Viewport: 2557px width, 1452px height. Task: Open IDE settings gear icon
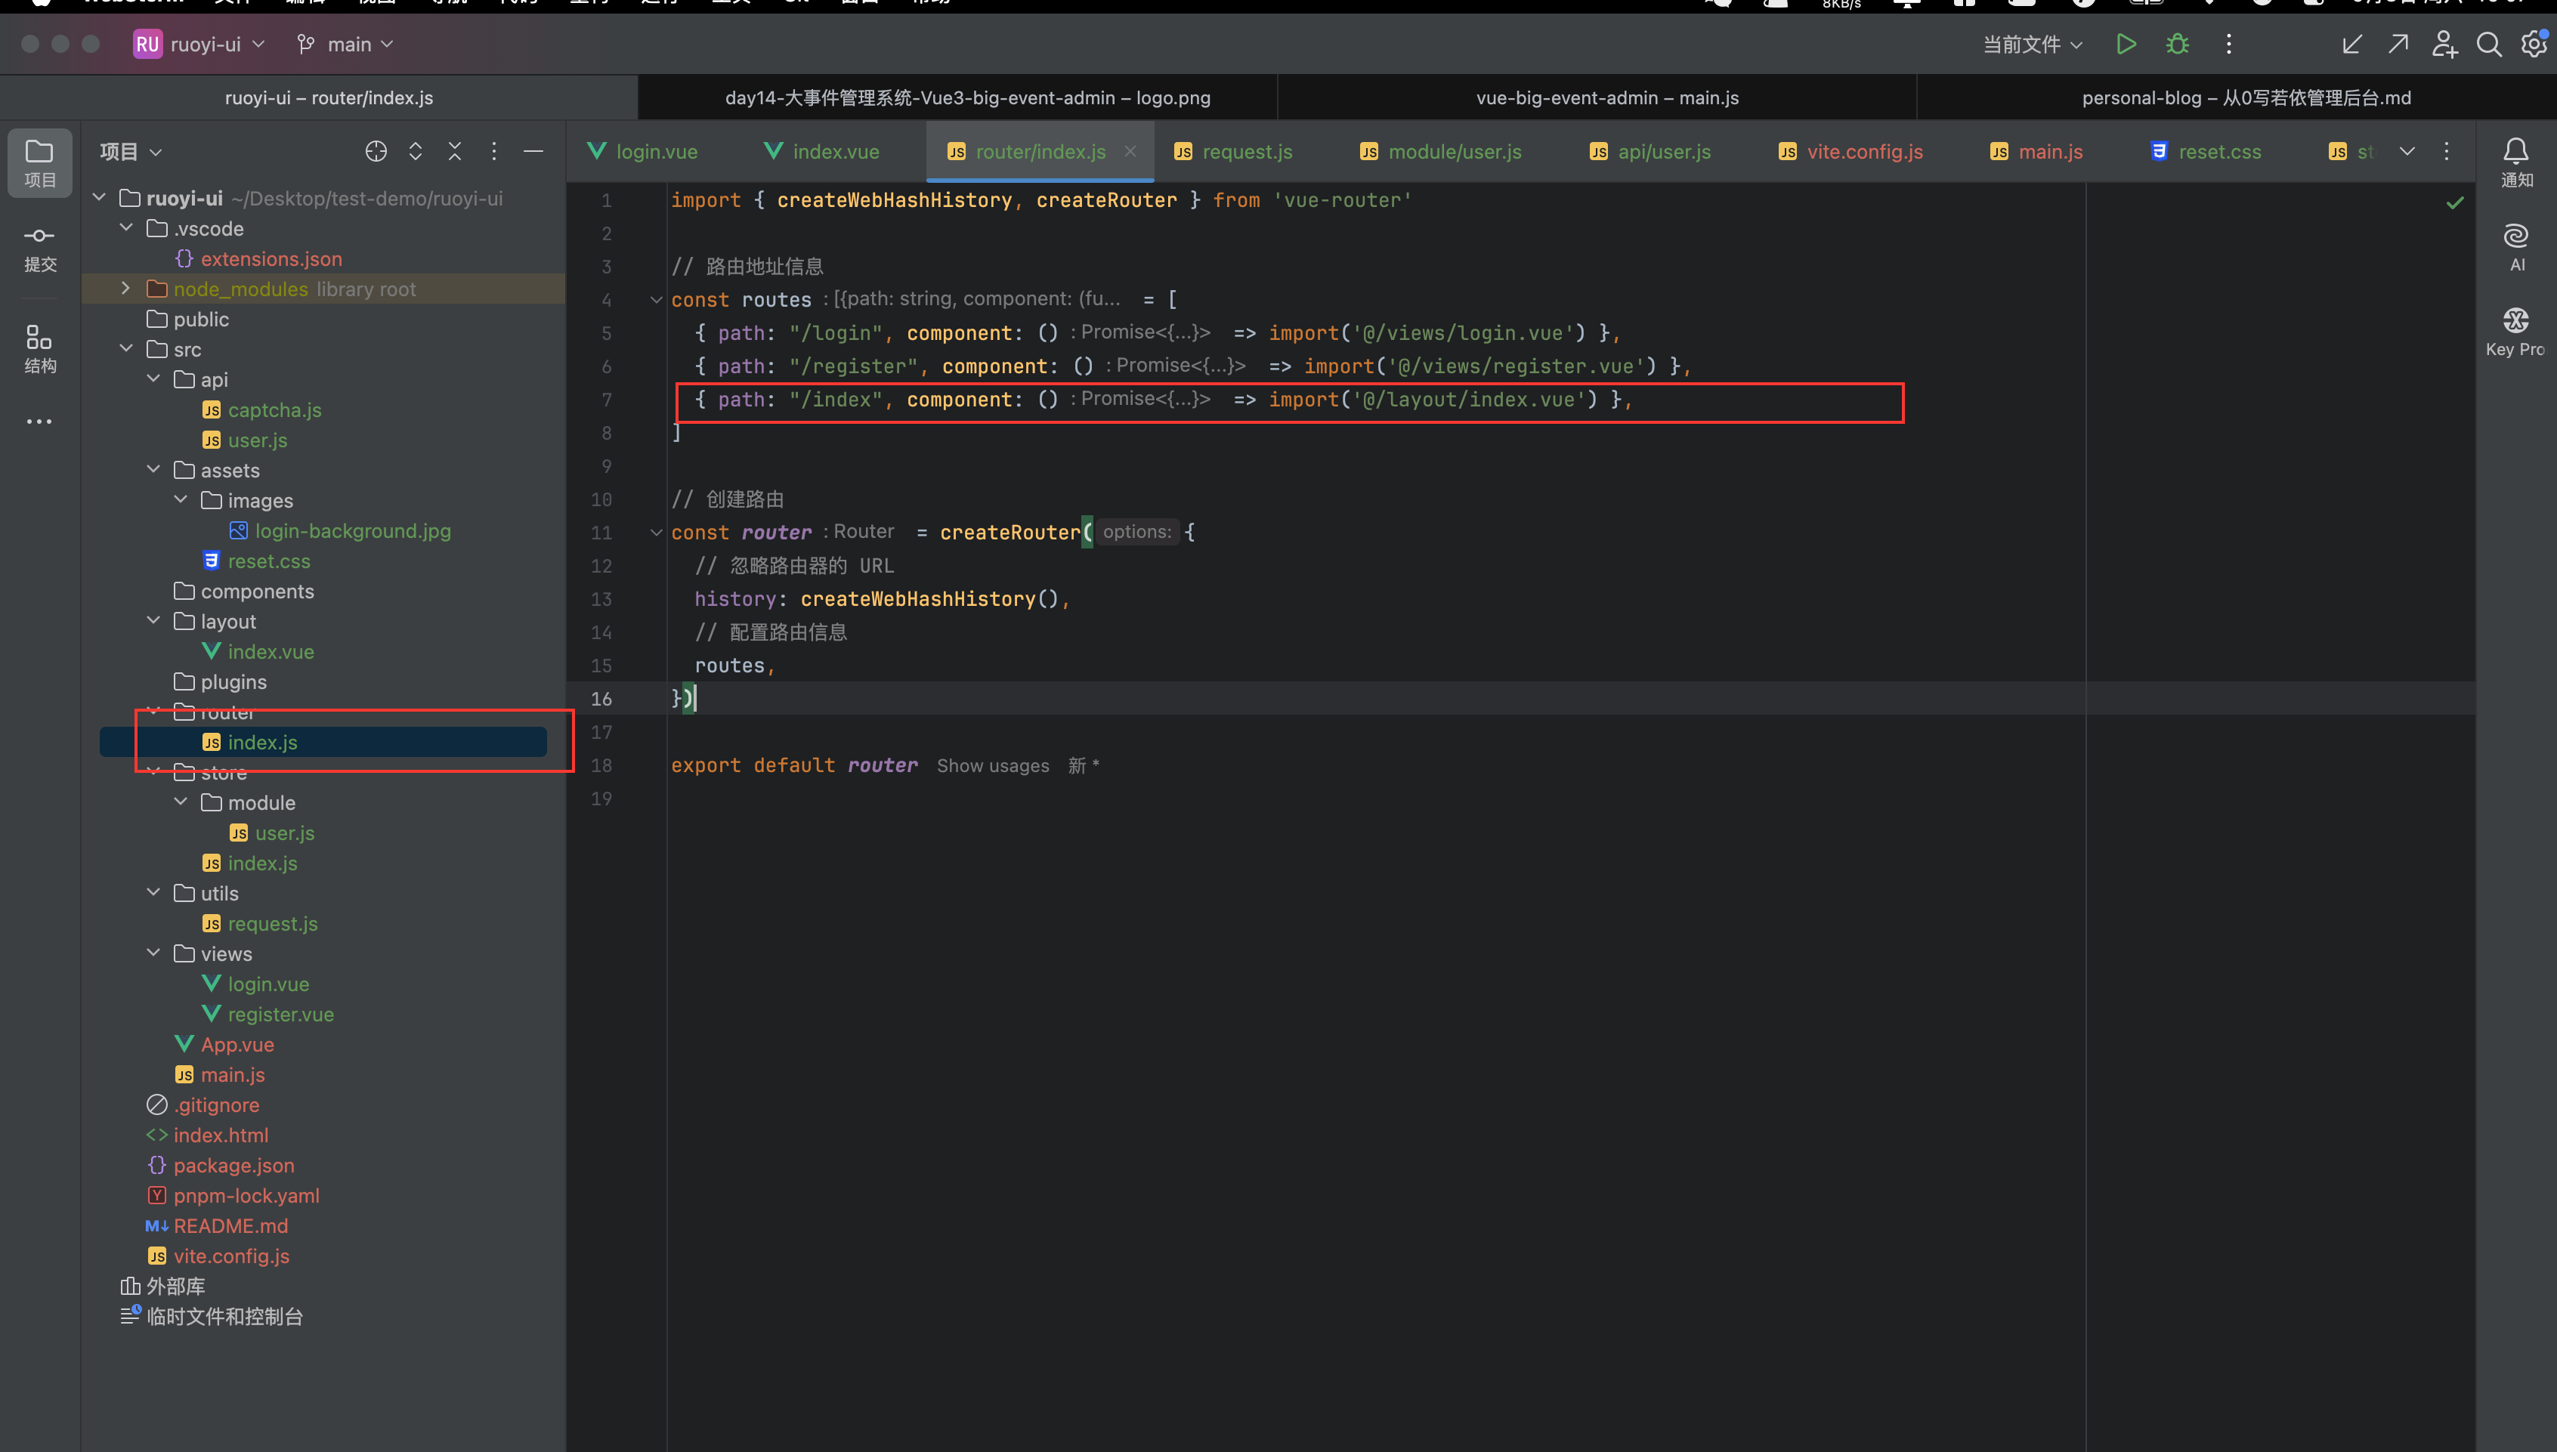2534,44
